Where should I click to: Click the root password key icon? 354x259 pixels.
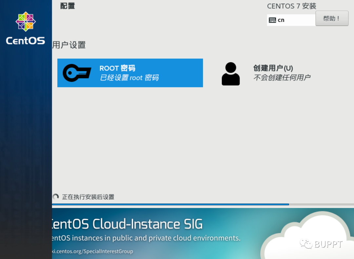point(77,73)
